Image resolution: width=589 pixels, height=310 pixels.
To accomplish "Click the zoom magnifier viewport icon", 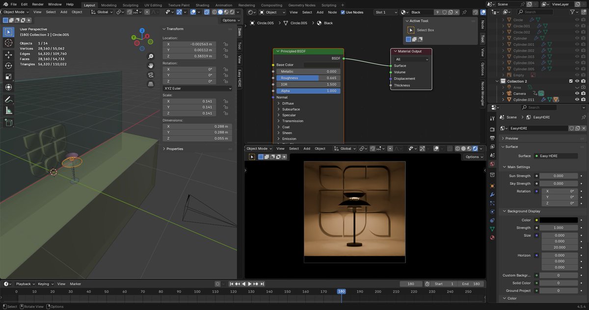I will (151, 56).
